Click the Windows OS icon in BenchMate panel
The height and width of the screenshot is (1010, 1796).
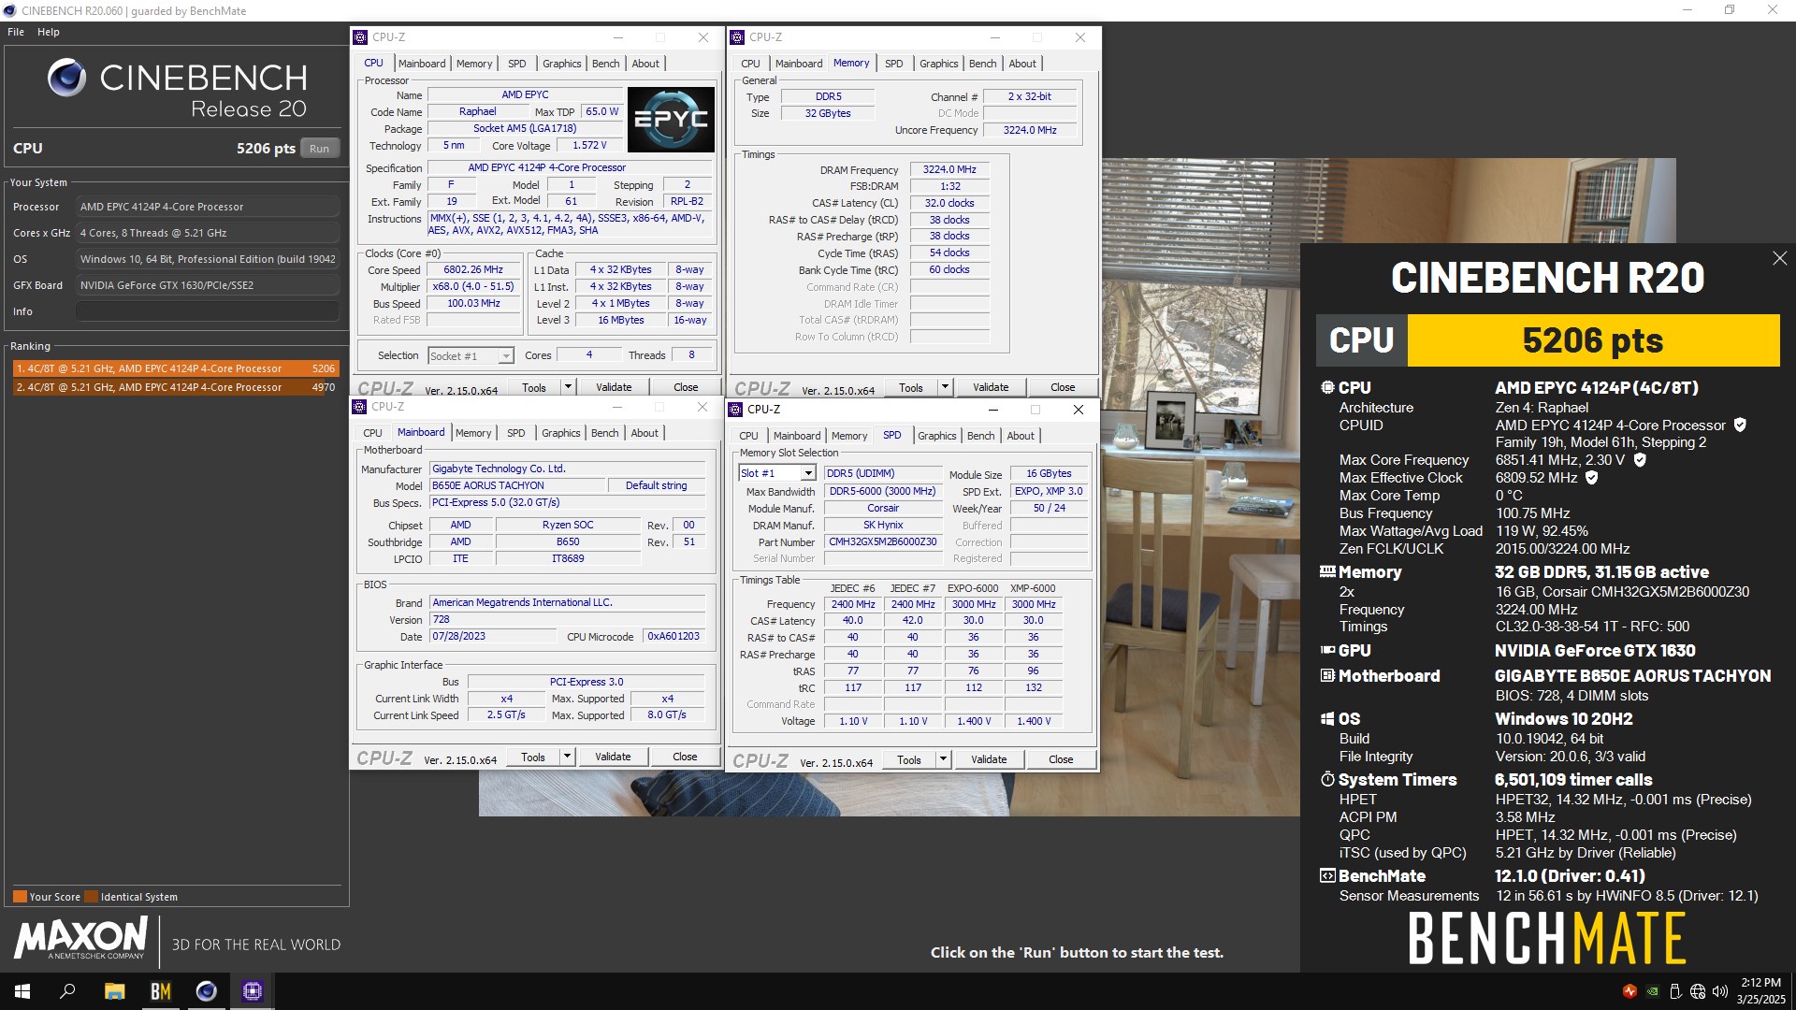pos(1327,718)
